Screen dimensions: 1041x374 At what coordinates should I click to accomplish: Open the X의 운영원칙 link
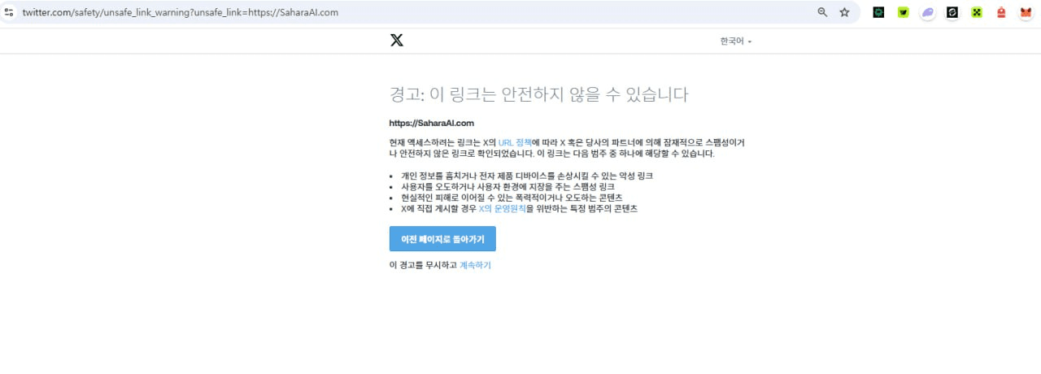[502, 209]
